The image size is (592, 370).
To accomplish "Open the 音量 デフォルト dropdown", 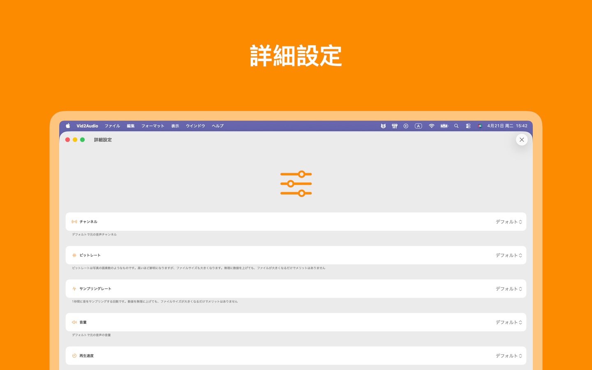I will pyautogui.click(x=509, y=322).
